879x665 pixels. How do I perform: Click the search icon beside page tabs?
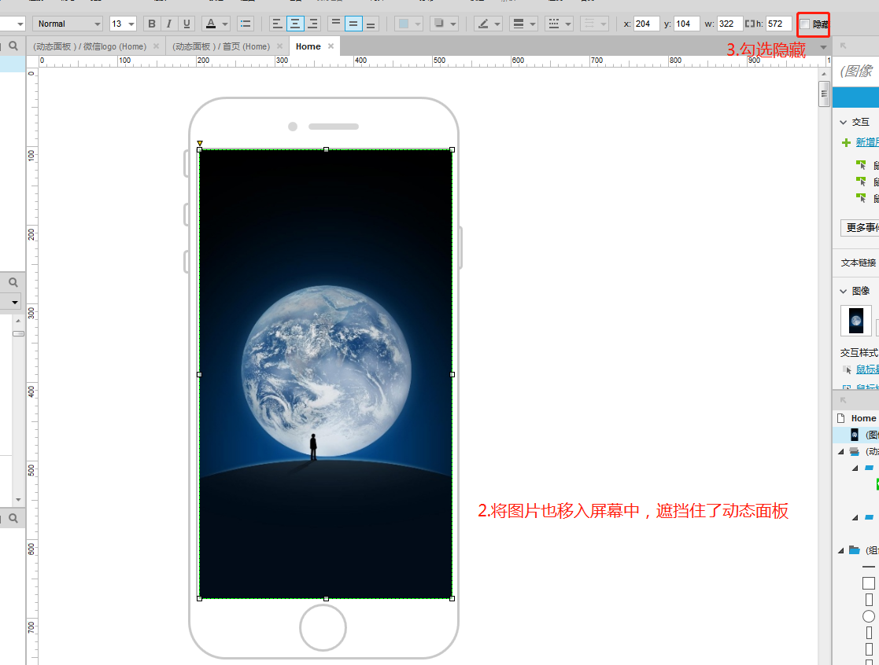(13, 46)
